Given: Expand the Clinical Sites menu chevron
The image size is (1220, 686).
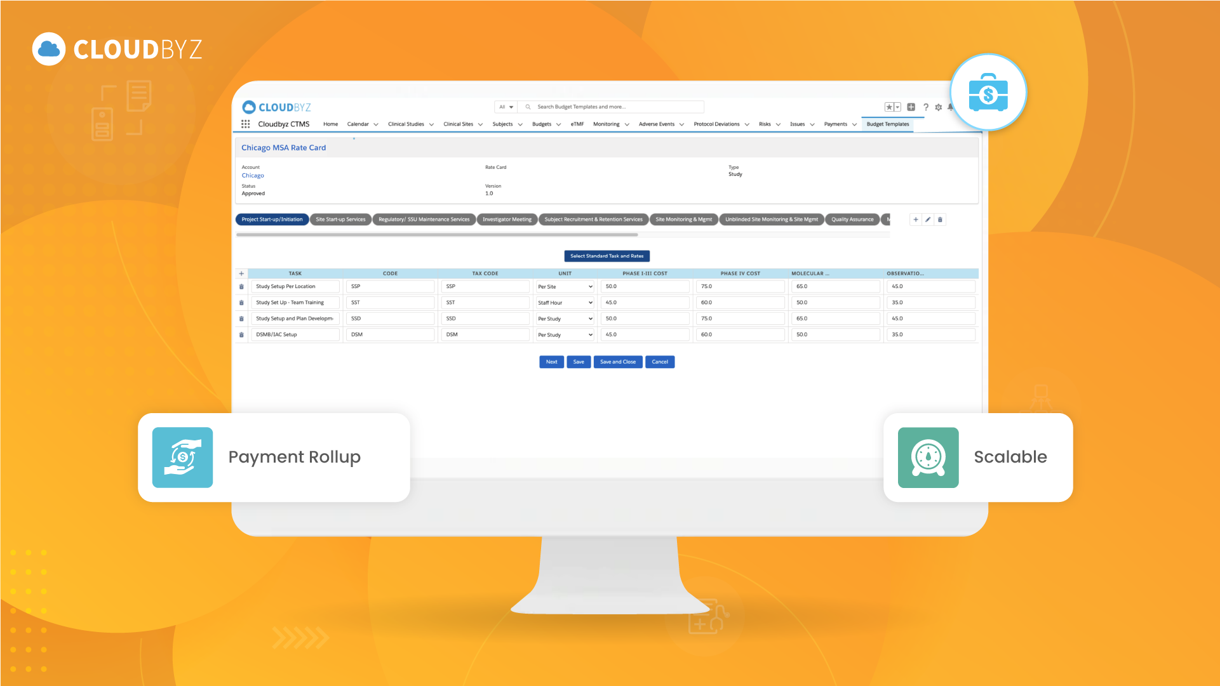Looking at the screenshot, I should click(x=480, y=124).
